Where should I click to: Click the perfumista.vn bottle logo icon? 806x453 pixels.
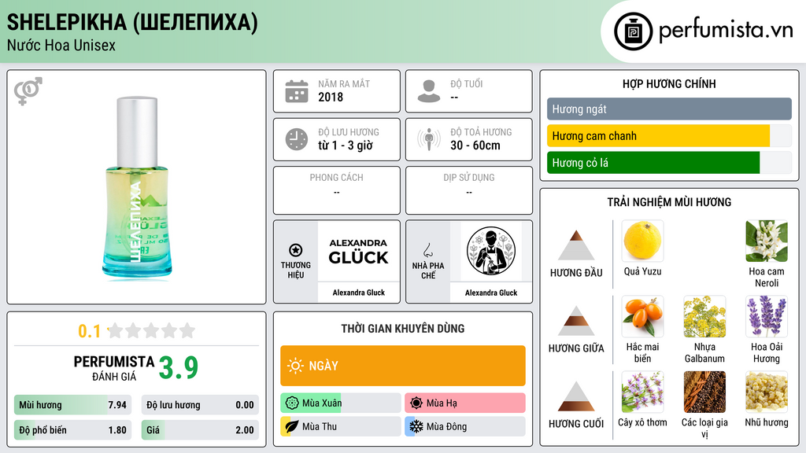tap(633, 31)
